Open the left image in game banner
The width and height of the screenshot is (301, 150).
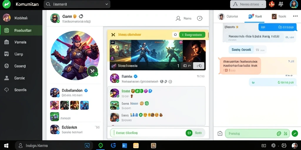tap(120, 51)
